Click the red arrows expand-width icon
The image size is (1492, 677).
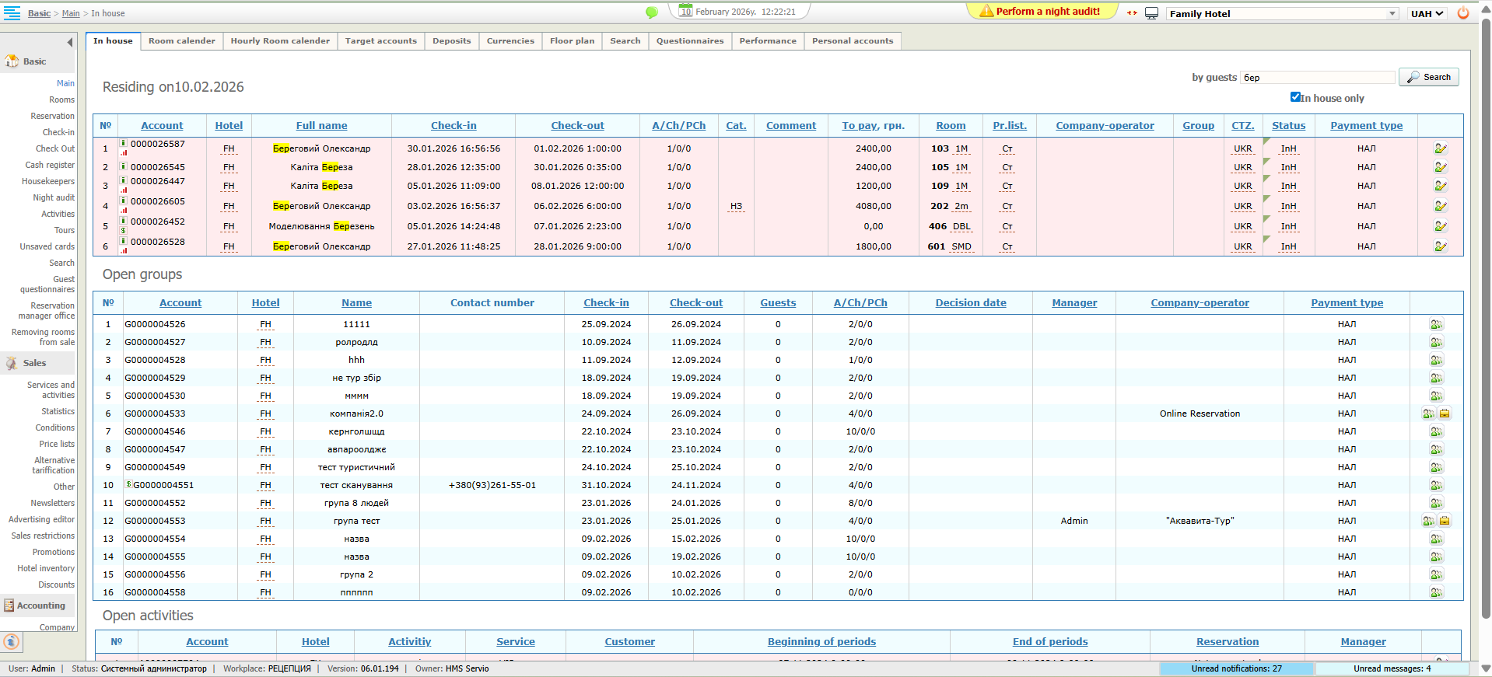[x=1132, y=13]
